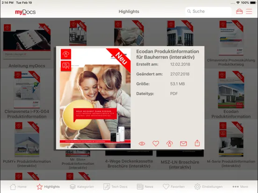Viewport: 258px width, 193px height.
Task: Click '4-Wege Deckenkassette Broschüre (interaktiv)' title
Action: (129, 164)
